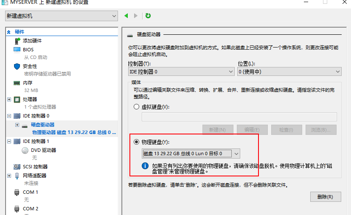Close the settings window

pyautogui.click(x=345, y=2)
